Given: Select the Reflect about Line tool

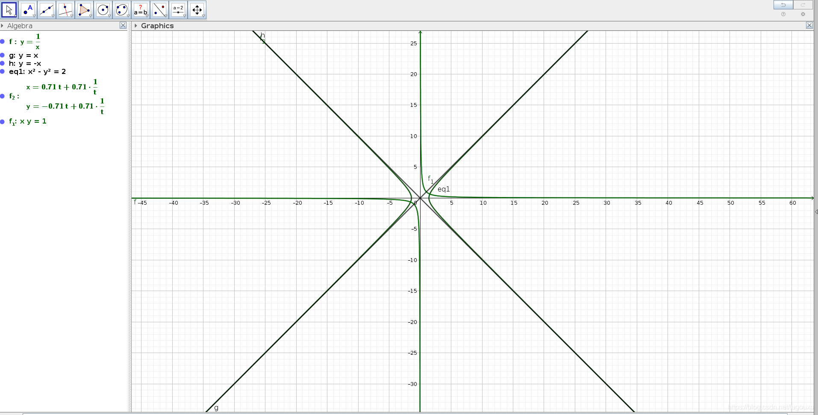Looking at the screenshot, I should [159, 9].
